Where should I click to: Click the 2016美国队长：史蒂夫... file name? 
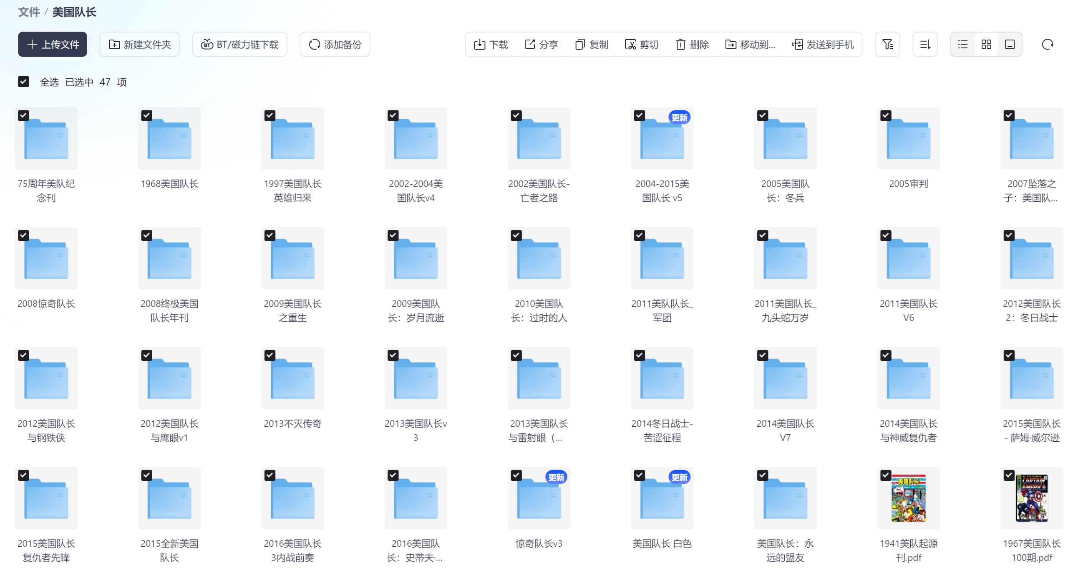416,550
